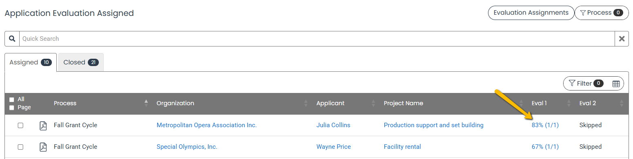Sort by the Eval 2 column arrows

622,103
